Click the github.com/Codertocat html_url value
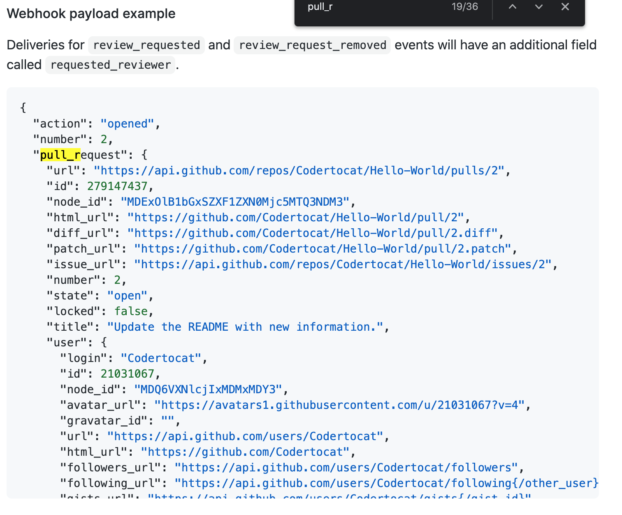The height and width of the screenshot is (515, 622). click(246, 452)
